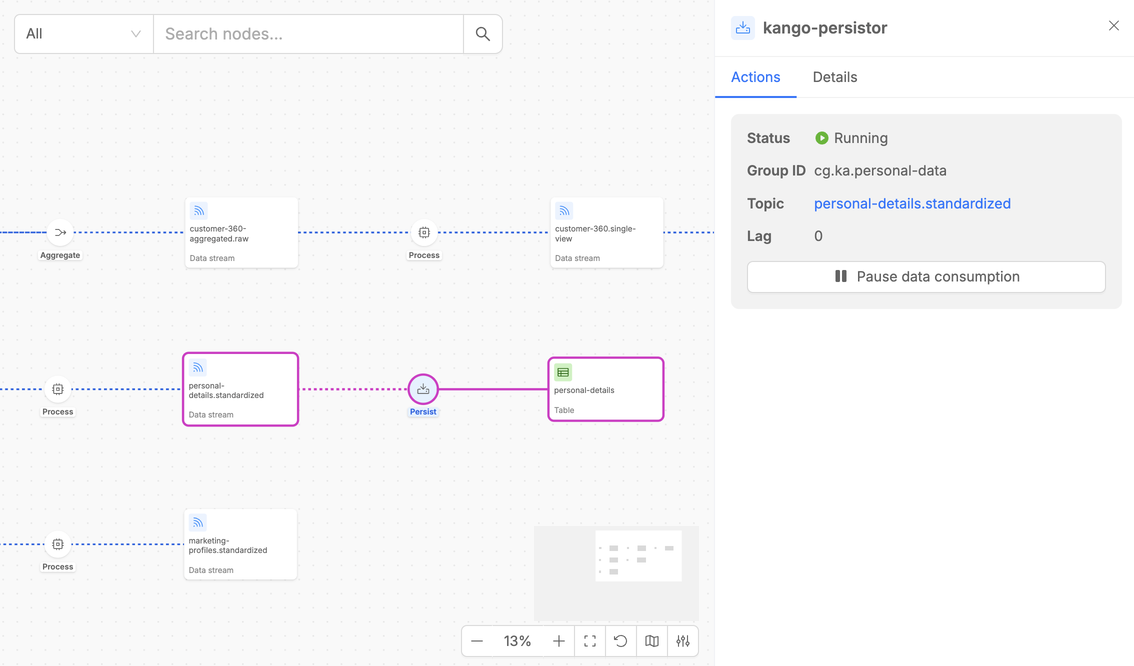Zoom out with the minus button
The height and width of the screenshot is (666, 1134).
(x=477, y=641)
